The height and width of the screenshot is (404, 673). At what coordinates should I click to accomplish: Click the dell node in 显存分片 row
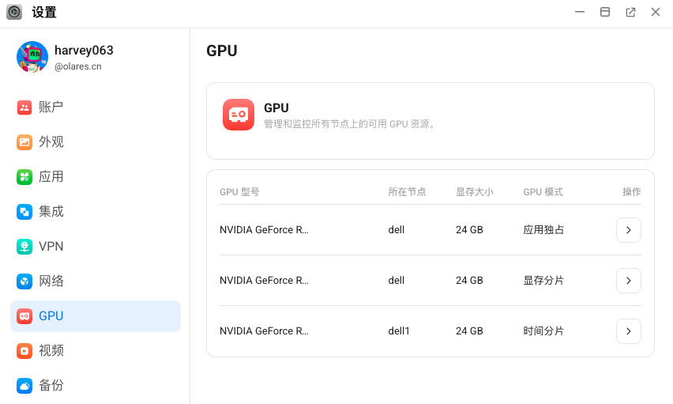tap(397, 281)
